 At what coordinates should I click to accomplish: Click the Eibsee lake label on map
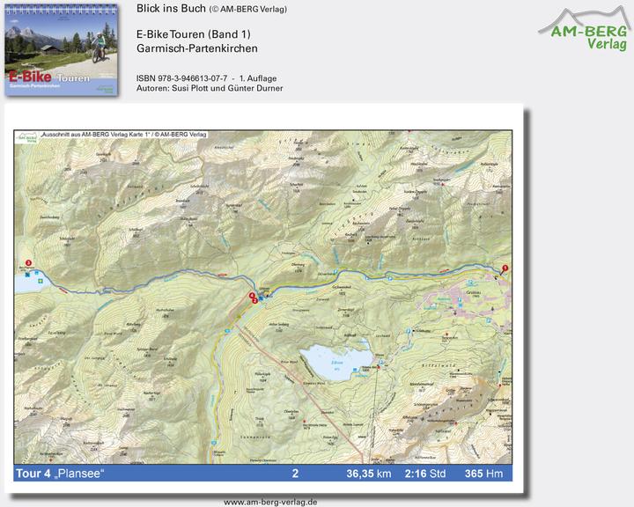tap(336, 363)
